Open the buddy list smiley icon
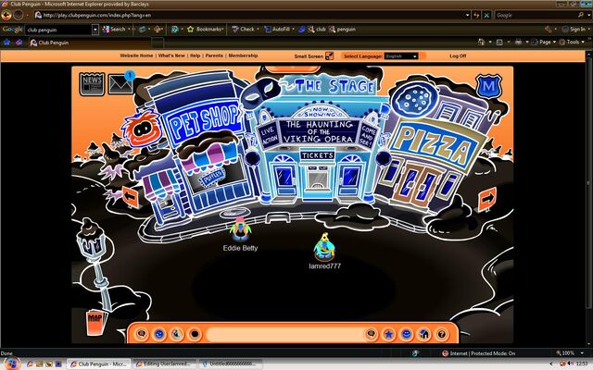 click(406, 334)
